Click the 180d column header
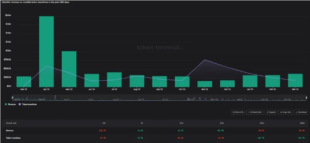 click(261, 123)
